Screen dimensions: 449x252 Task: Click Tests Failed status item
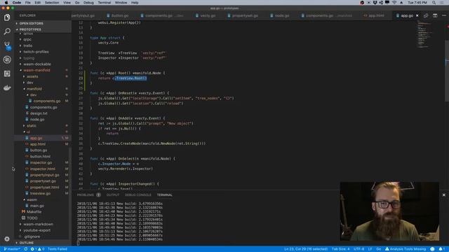tap(58, 249)
